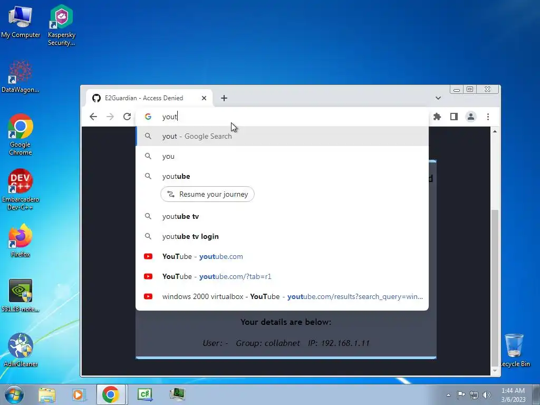Viewport: 540px width, 405px height.
Task: Expand the tab search chevron
Action: point(438,98)
